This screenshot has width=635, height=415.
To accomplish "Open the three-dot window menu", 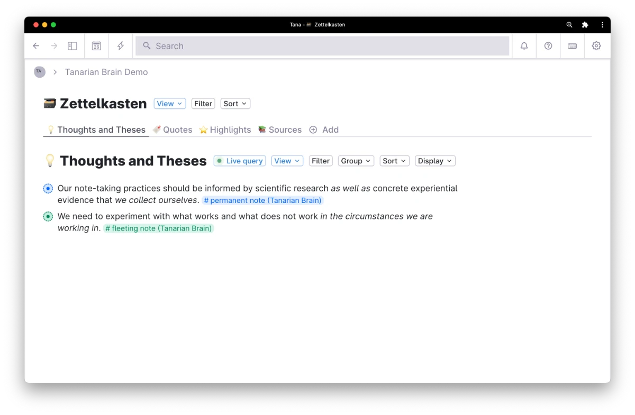I will [602, 25].
